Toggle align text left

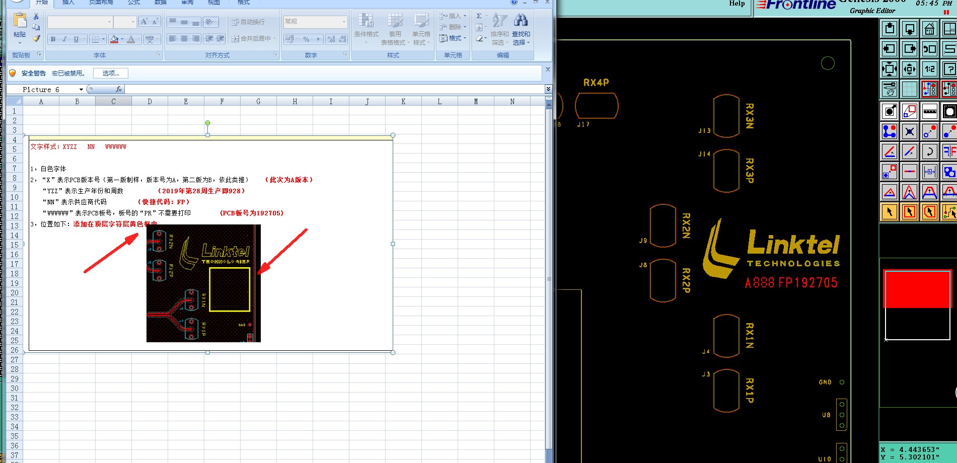(173, 39)
